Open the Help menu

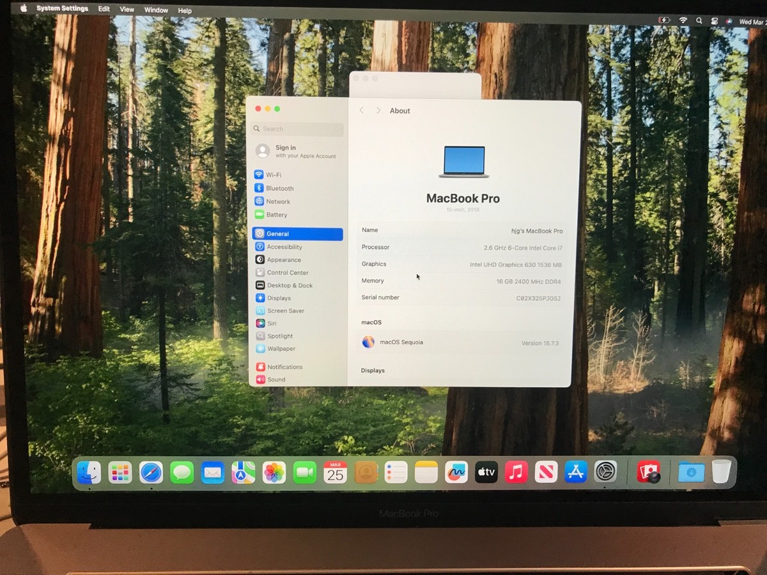185,11
